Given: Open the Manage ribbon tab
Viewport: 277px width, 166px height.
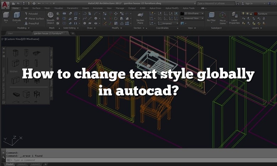Looking at the screenshot, I should (x=120, y=8).
